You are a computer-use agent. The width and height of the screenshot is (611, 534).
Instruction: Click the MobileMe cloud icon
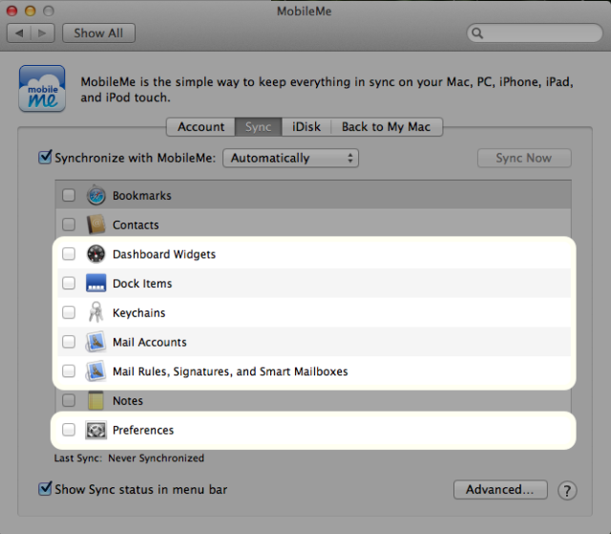point(42,89)
